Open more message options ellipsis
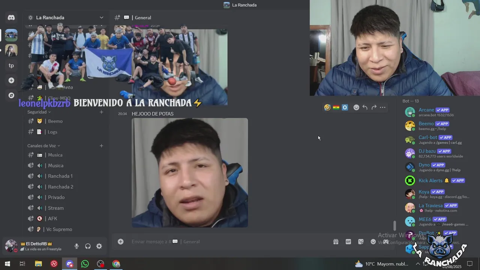 point(382,108)
